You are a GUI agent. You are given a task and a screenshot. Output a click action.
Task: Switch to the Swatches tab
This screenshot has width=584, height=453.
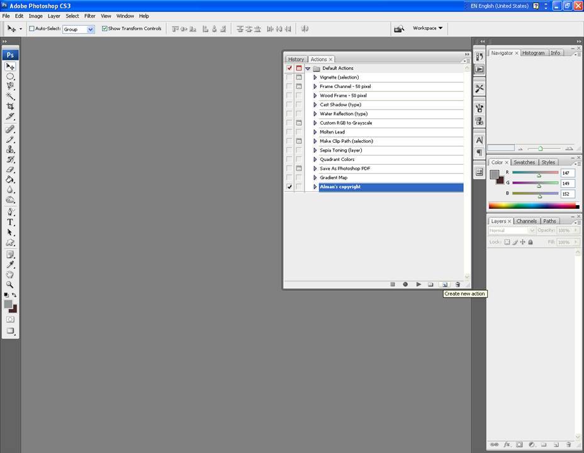(x=524, y=162)
